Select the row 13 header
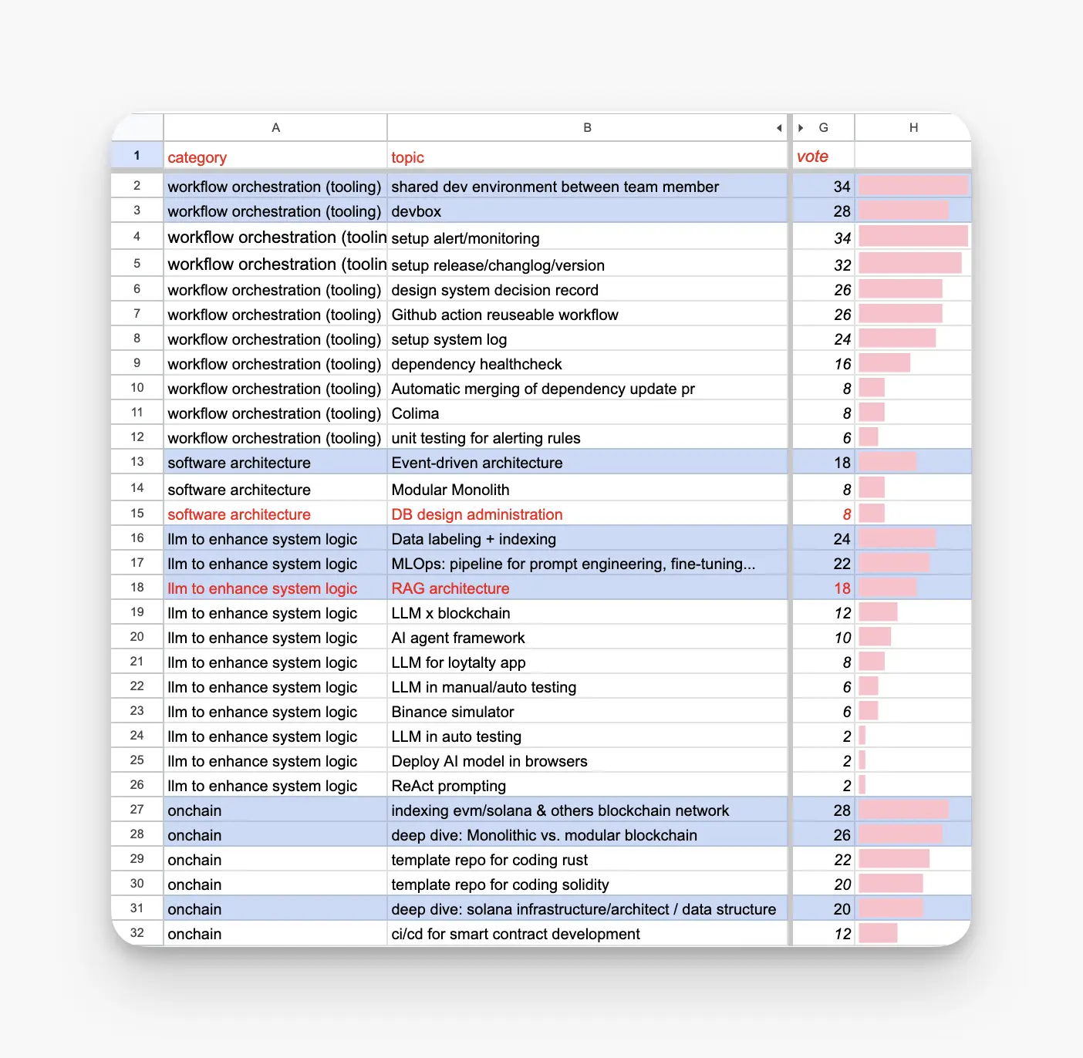This screenshot has height=1058, width=1083. [137, 462]
